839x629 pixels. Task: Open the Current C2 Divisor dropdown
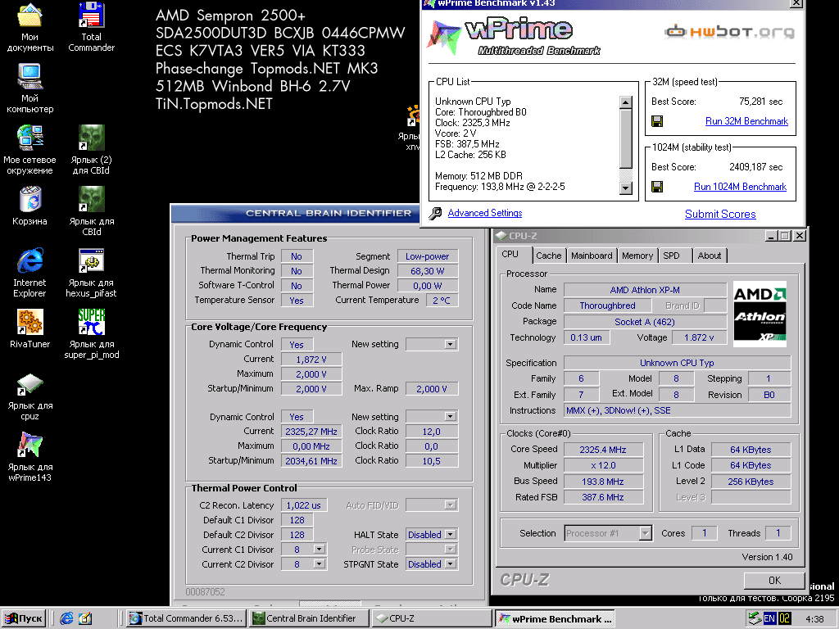[319, 564]
